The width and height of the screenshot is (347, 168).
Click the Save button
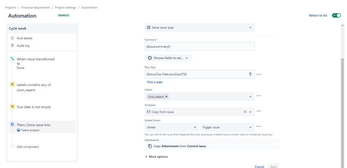tap(273, 166)
